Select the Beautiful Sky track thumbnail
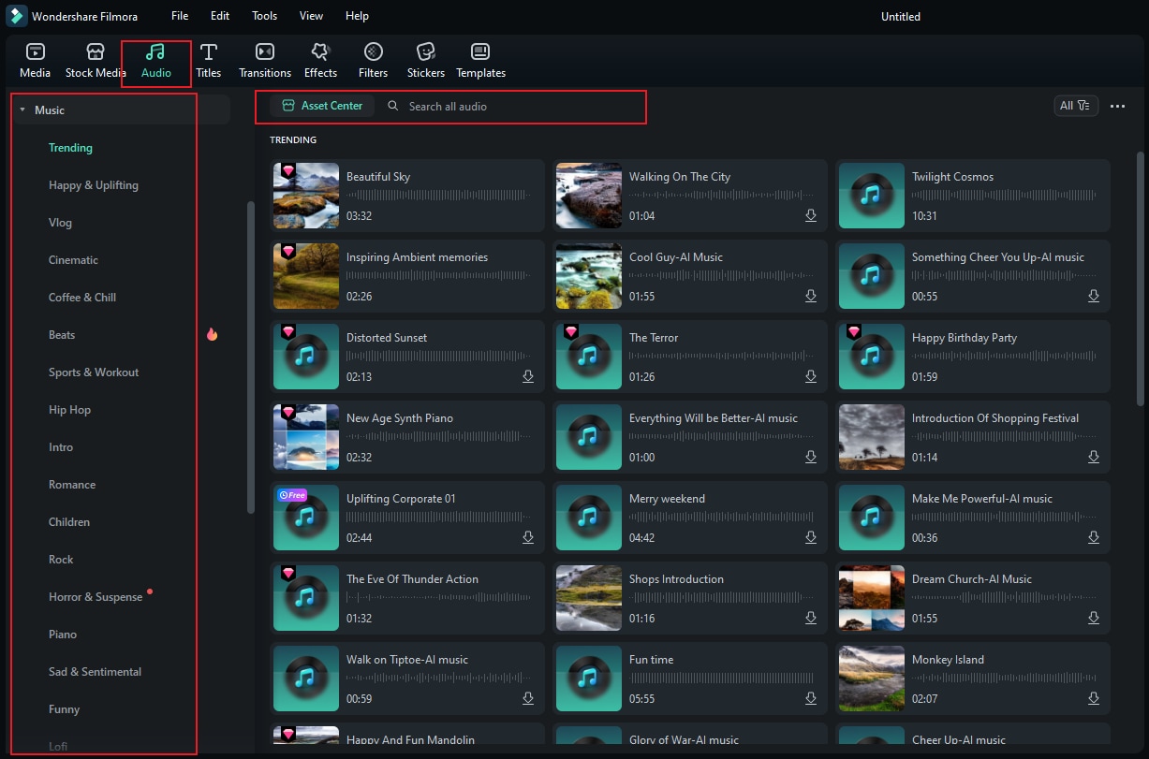The image size is (1149, 759). coord(306,196)
